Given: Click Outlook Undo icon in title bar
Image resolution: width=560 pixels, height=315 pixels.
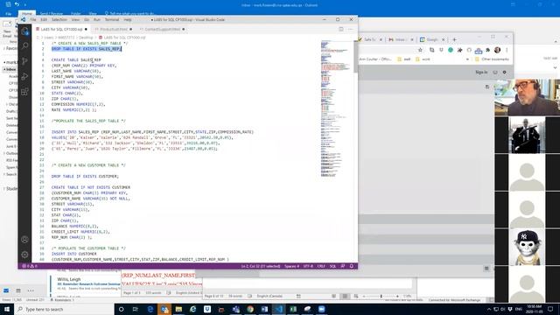Looking at the screenshot, I should 17,4.
